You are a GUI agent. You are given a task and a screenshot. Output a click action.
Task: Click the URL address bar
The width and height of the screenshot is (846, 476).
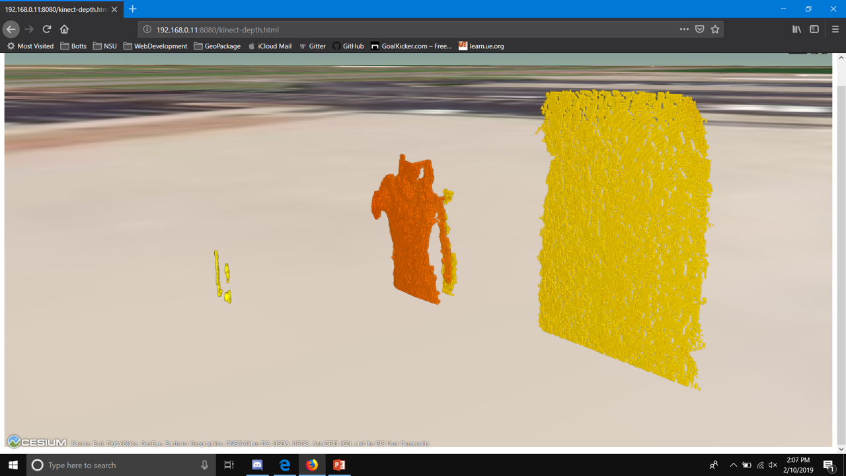[410, 30]
